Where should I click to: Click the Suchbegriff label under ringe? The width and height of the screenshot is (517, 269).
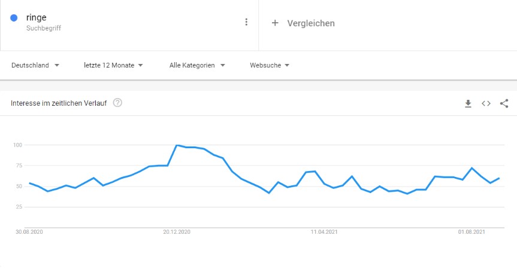[44, 28]
